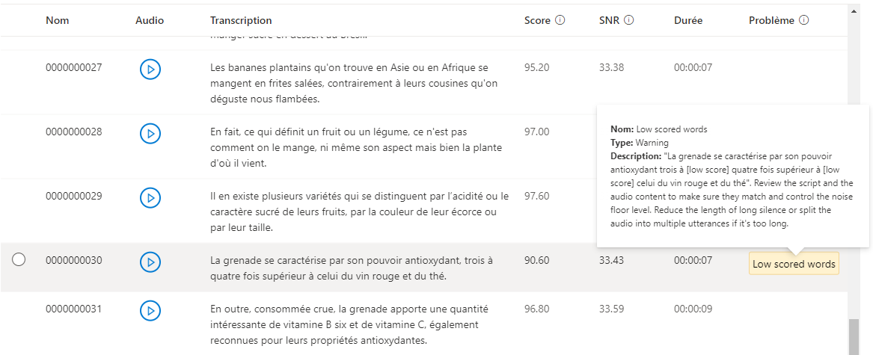This screenshot has width=873, height=355.
Task: Click the Score column info icon
Action: coord(560,20)
